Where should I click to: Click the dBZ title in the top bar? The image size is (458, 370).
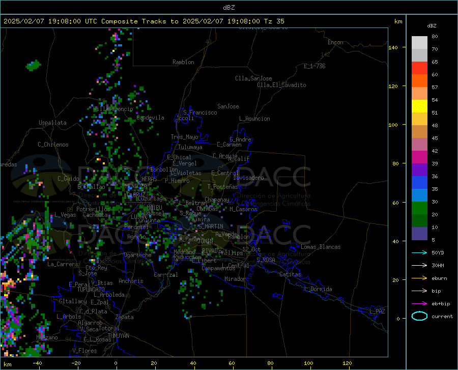[x=228, y=8]
